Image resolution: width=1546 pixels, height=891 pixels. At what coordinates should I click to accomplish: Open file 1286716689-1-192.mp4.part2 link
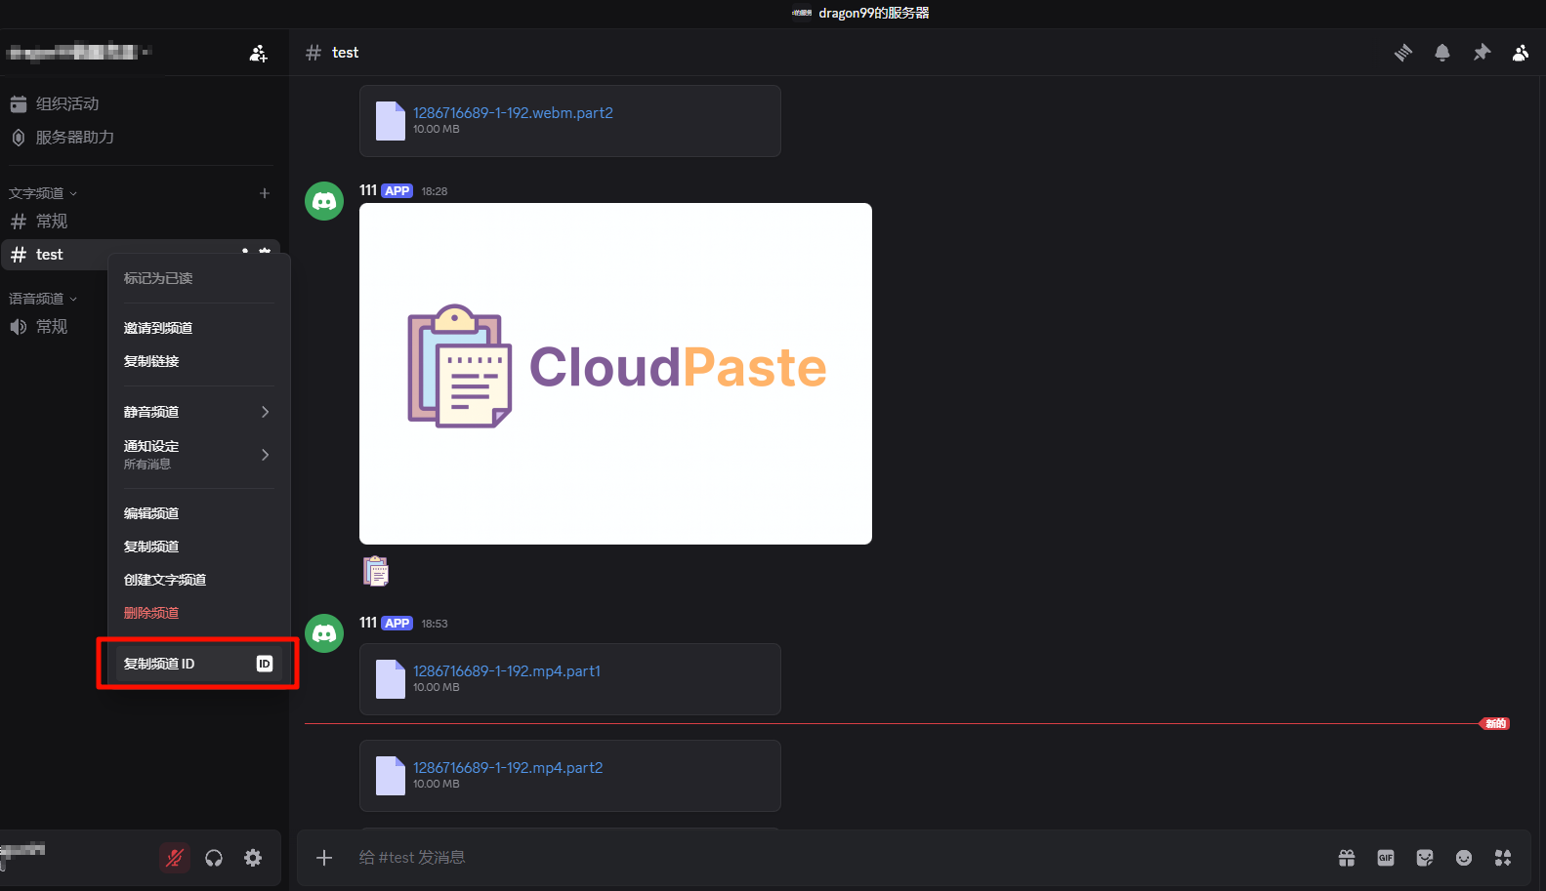tap(508, 768)
